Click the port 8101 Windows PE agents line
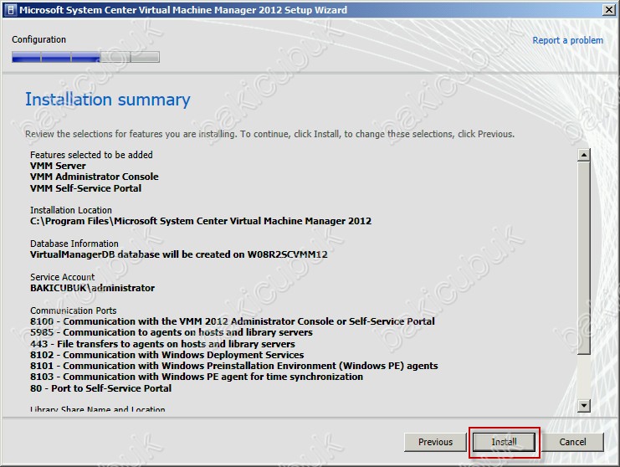The width and height of the screenshot is (620, 467). 233,366
